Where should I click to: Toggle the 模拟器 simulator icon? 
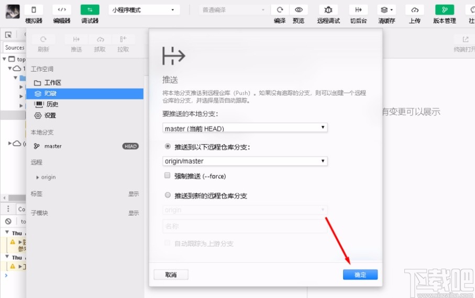click(x=34, y=10)
